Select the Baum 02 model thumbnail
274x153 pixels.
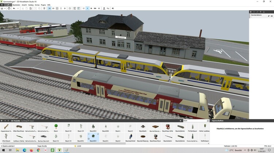[x=68, y=128]
